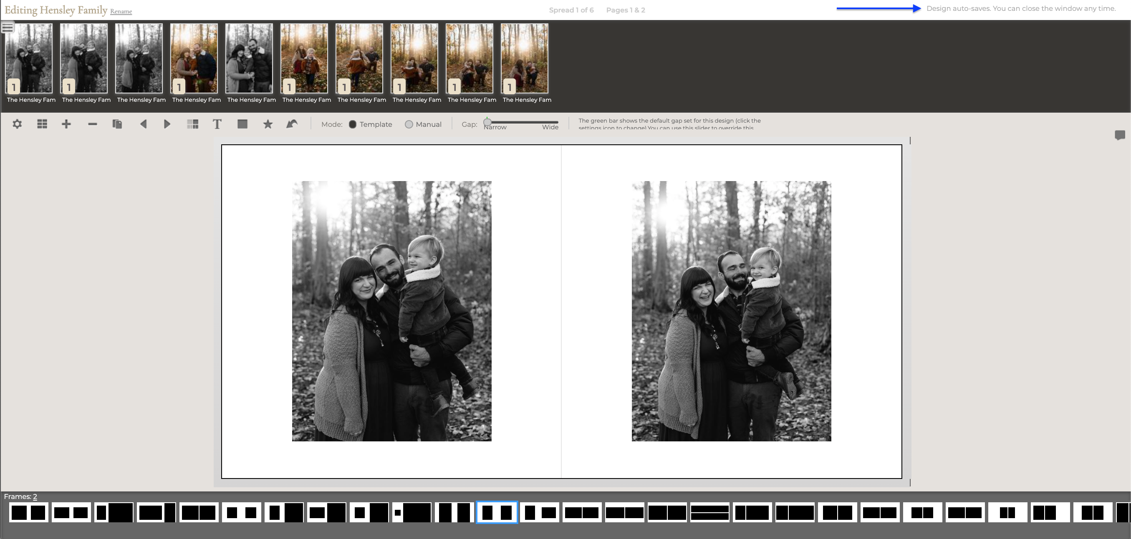Click Spread 1 of 6 label
The height and width of the screenshot is (539, 1131).
pyautogui.click(x=571, y=10)
